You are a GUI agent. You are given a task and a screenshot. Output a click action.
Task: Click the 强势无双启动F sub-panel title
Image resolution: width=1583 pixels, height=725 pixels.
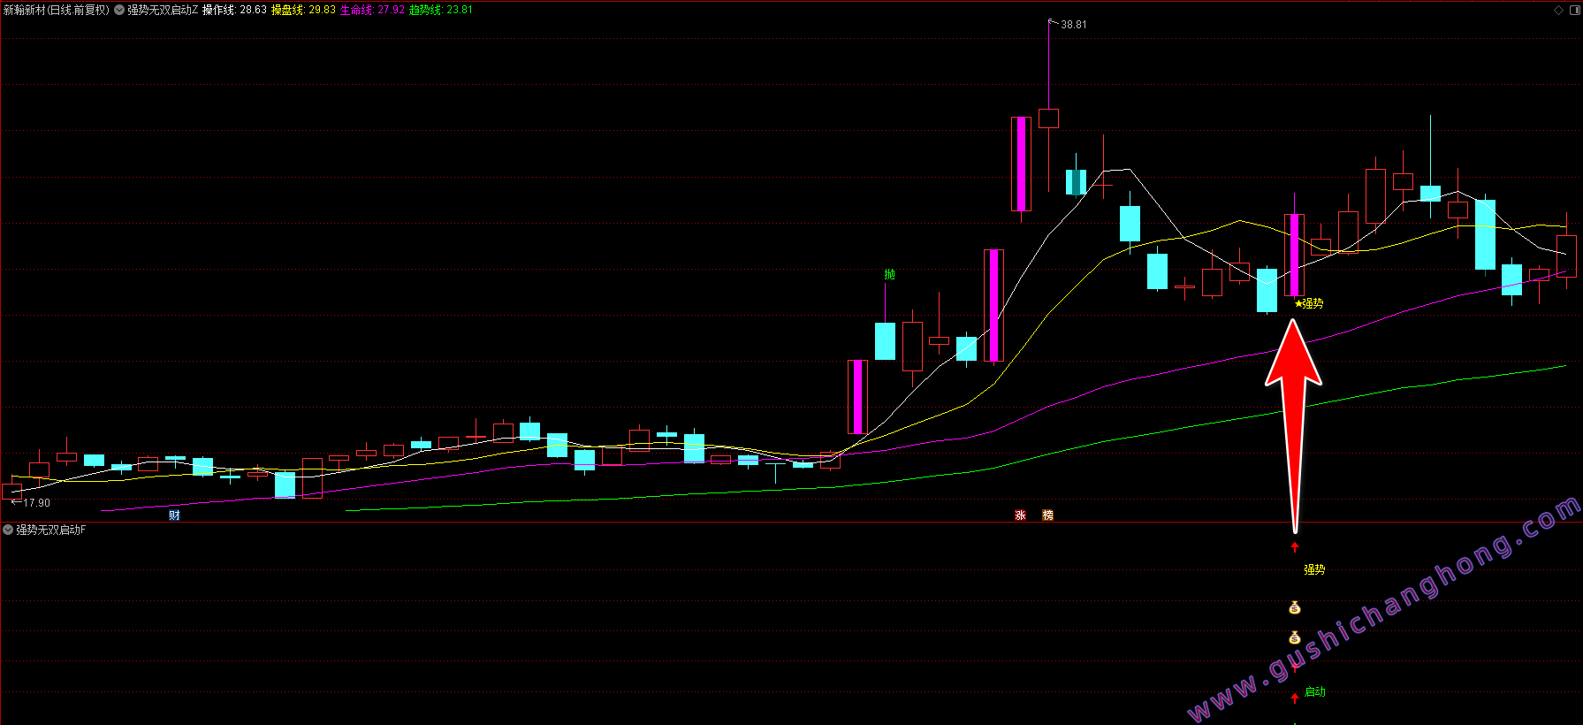[51, 530]
